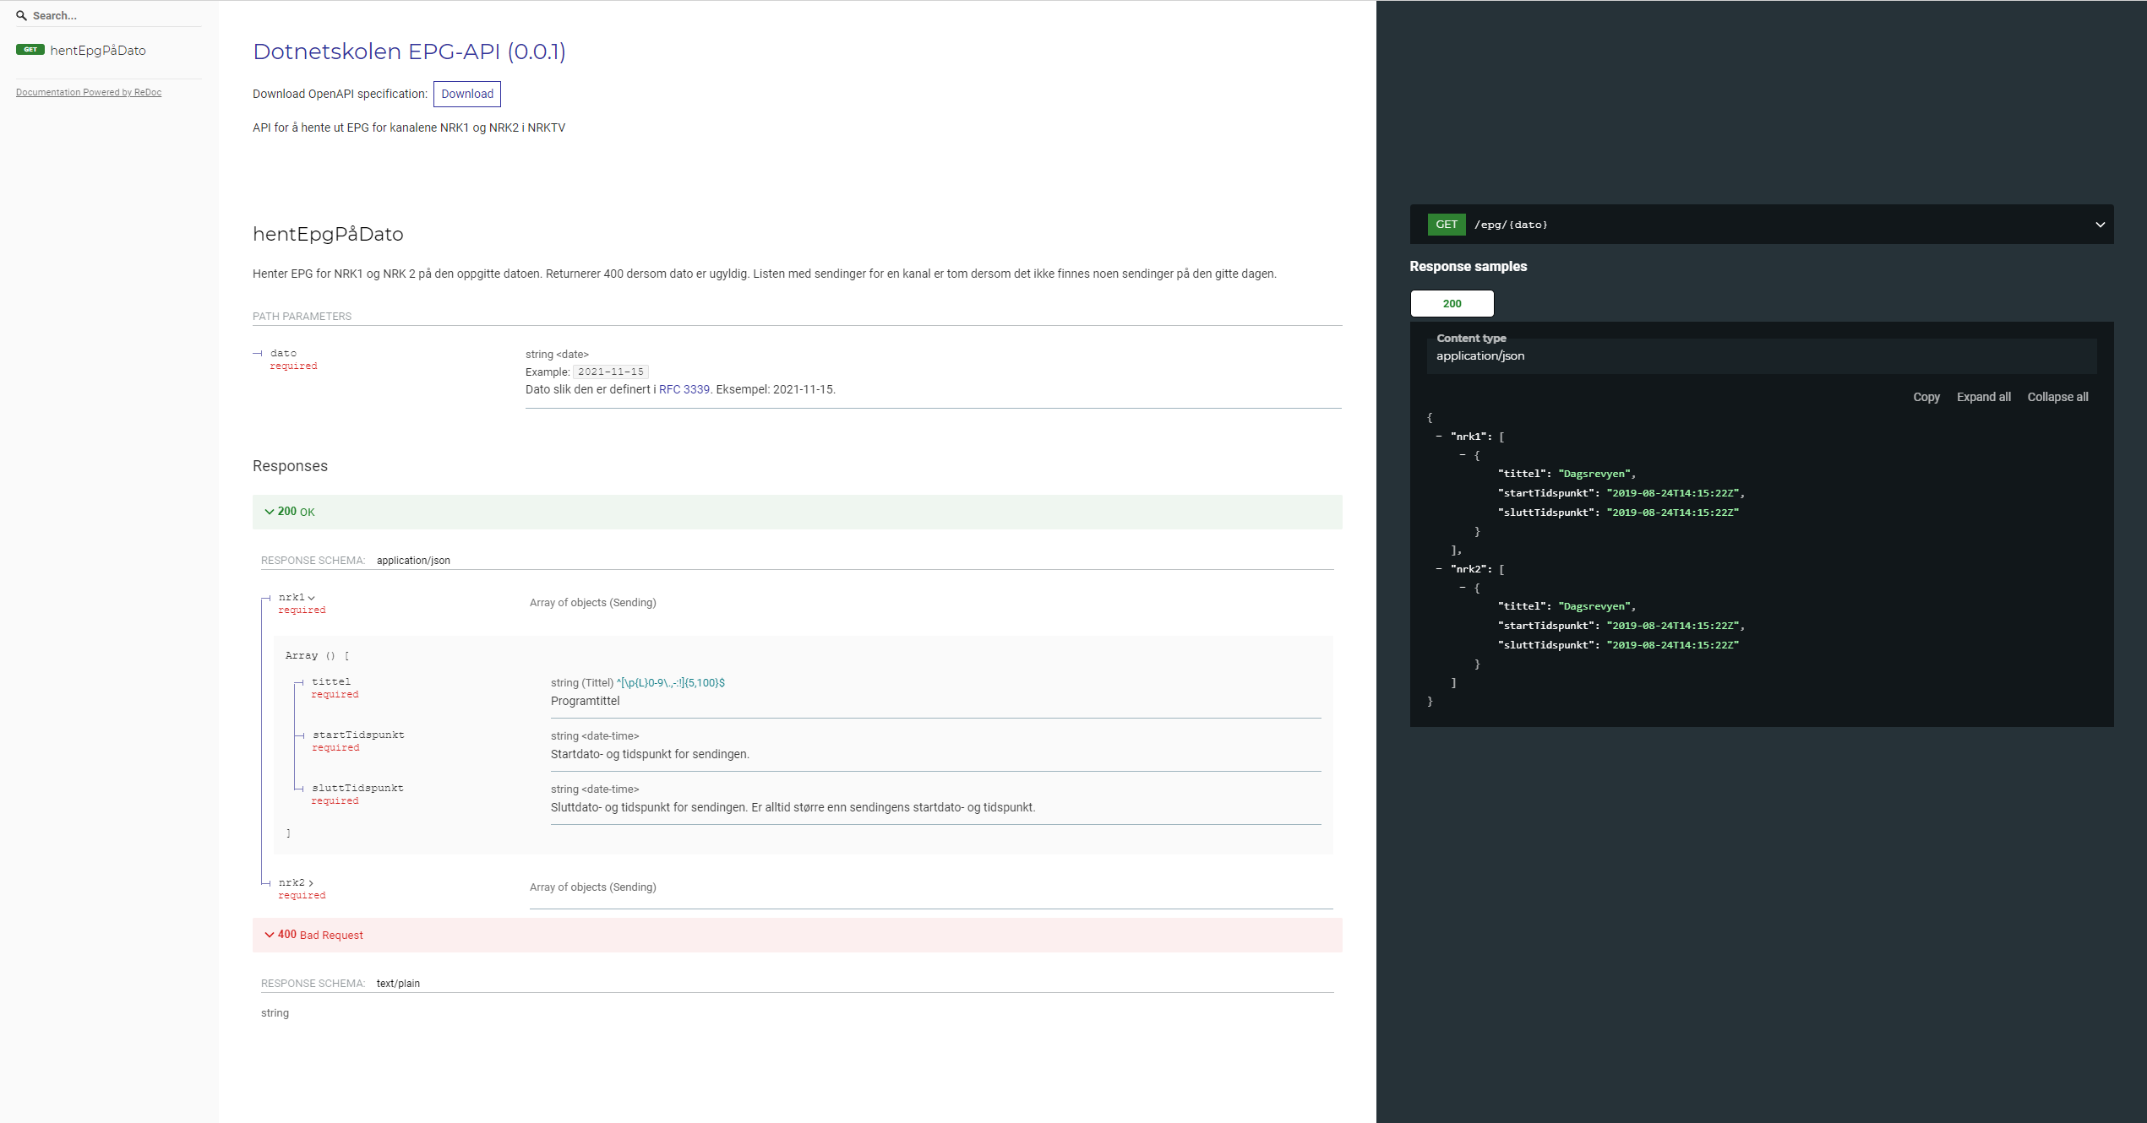Click the Expand all button in response samples
This screenshot has width=2147, height=1123.
1984,396
